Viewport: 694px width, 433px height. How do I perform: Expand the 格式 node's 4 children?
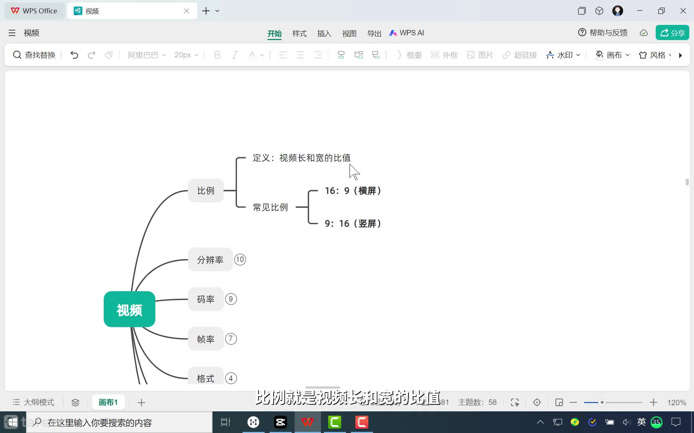click(231, 378)
